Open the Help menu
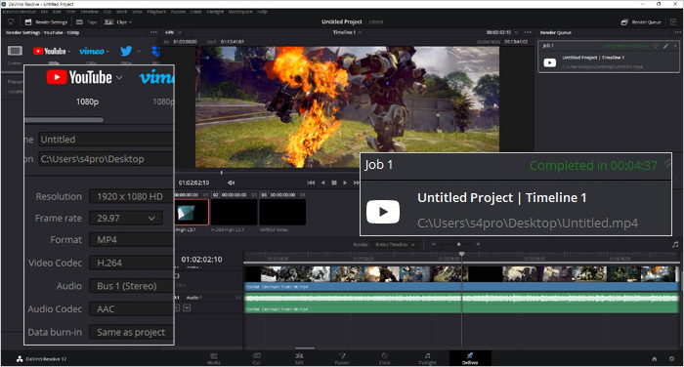 [262, 12]
